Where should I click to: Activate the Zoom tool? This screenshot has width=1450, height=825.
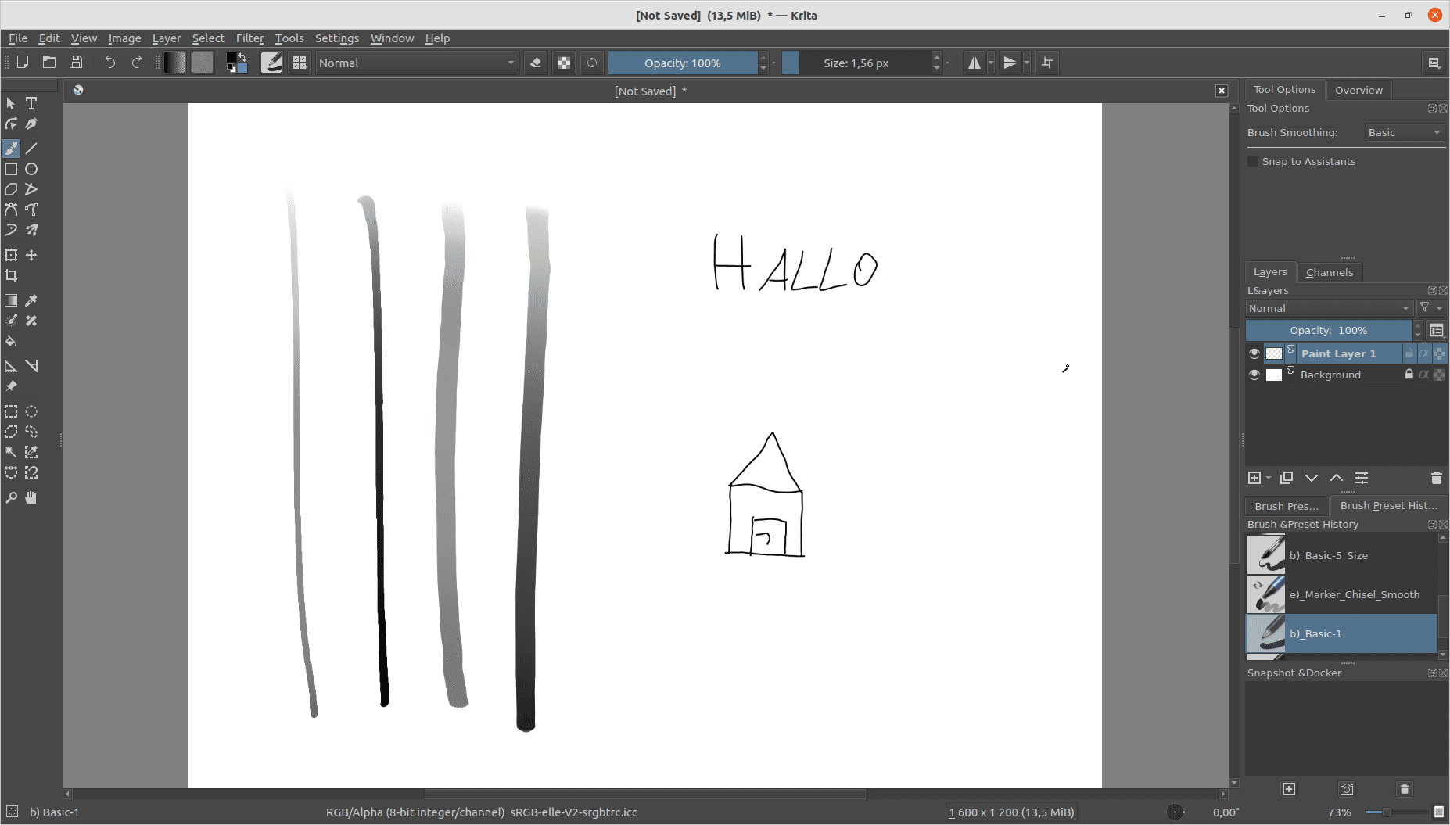point(11,498)
